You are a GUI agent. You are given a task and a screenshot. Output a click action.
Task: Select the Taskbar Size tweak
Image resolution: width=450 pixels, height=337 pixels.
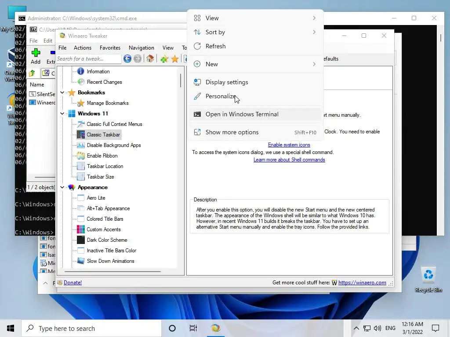[x=101, y=177]
